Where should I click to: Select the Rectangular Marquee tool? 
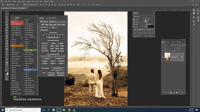click(7, 16)
